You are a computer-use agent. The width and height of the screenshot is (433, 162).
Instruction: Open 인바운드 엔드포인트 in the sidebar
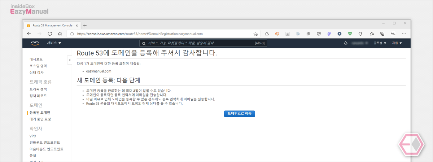tap(45, 143)
